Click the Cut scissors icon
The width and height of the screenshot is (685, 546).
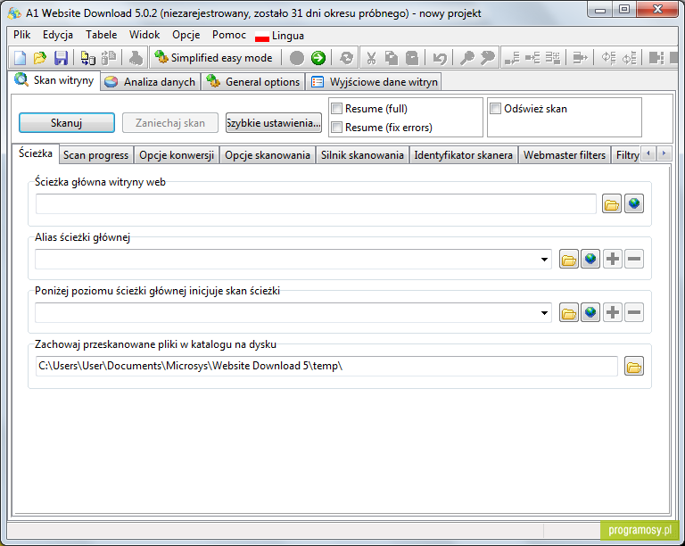pyautogui.click(x=371, y=58)
